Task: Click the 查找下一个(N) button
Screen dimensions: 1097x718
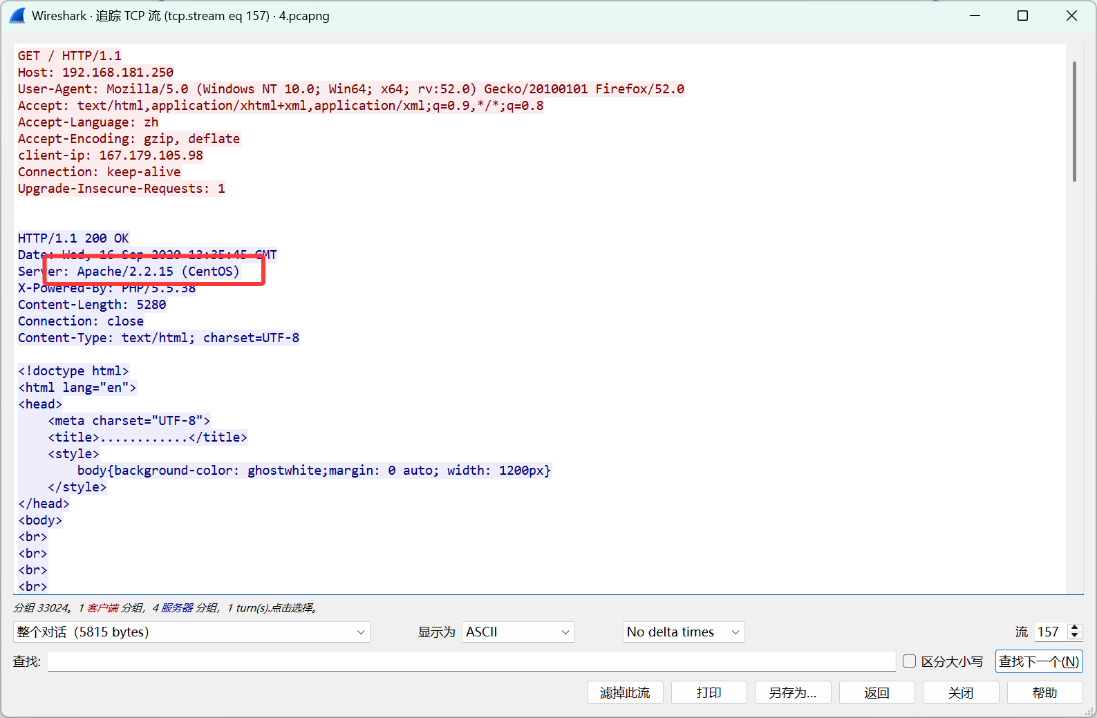Action: (1038, 661)
